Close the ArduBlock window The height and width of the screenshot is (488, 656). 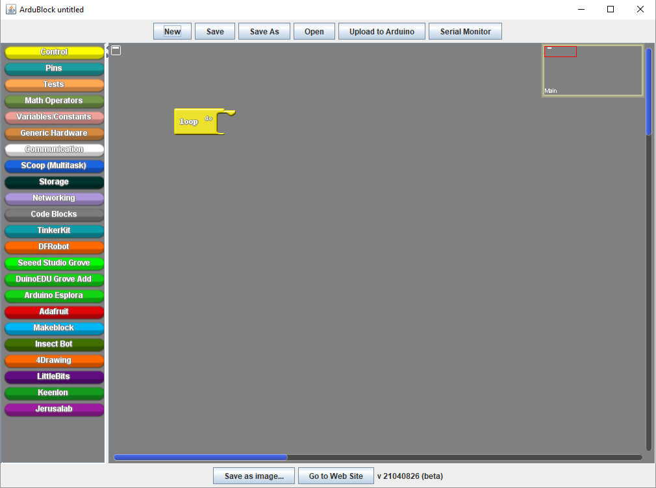click(640, 9)
